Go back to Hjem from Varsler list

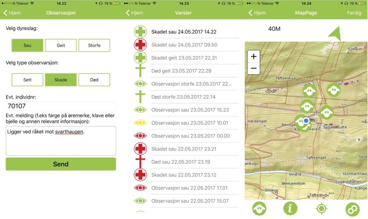135,13
